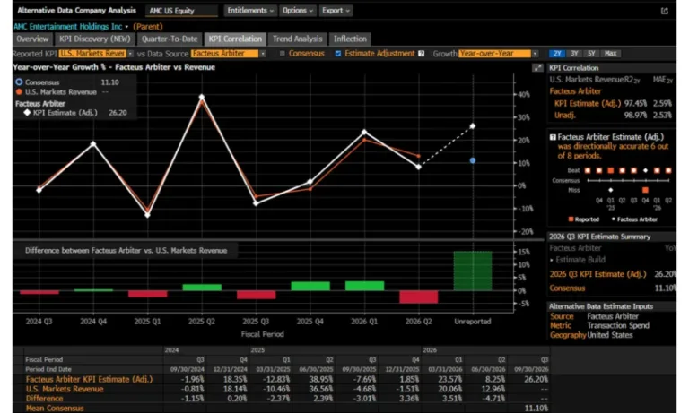The image size is (689, 413).
Task: Select the 5Y time range button
Action: (x=591, y=54)
